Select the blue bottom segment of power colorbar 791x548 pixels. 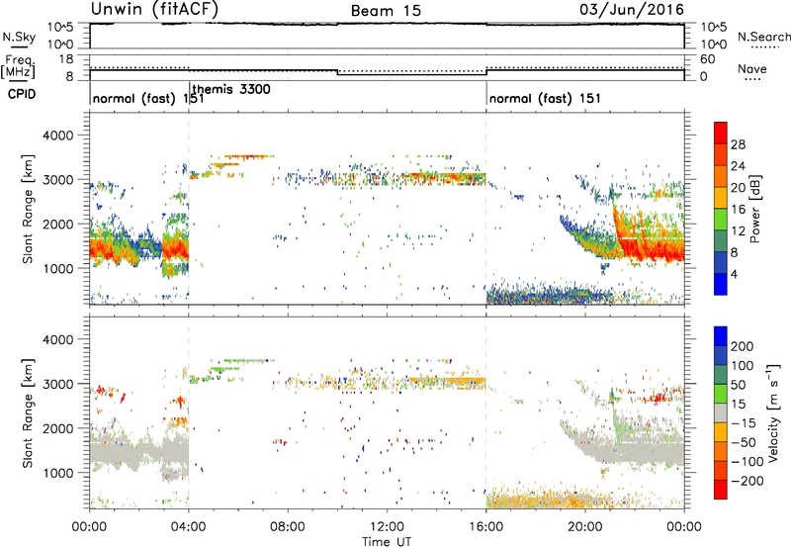721,284
